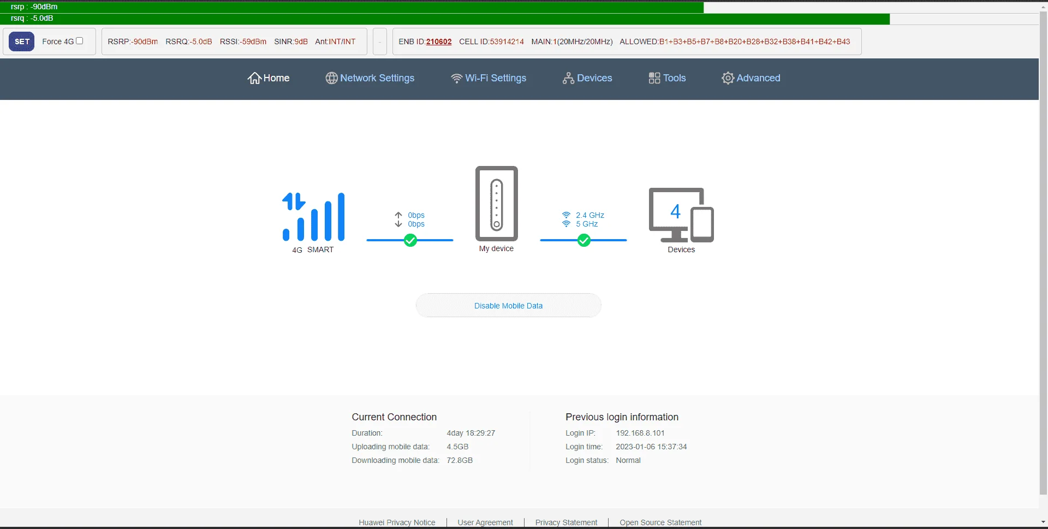
Task: Click Downloading mobile data value 72.8GB
Action: click(x=460, y=460)
